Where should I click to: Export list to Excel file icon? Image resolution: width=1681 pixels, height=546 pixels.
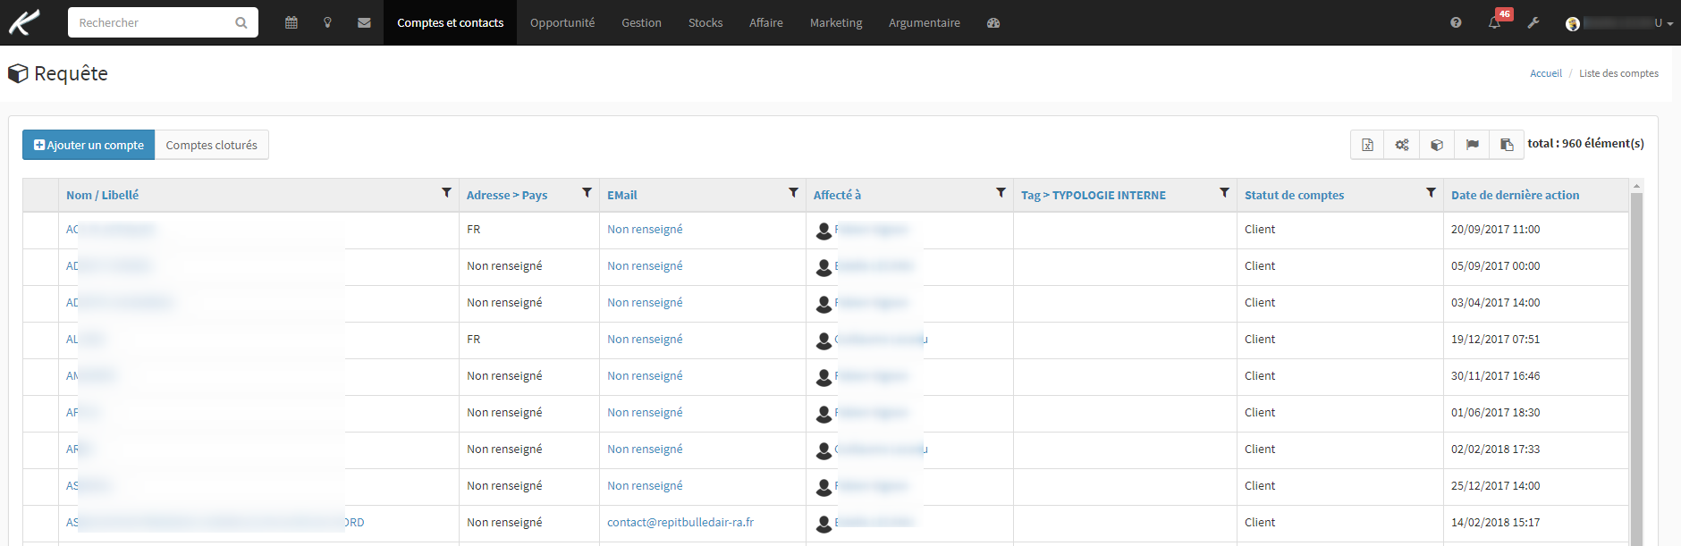pos(1367,145)
